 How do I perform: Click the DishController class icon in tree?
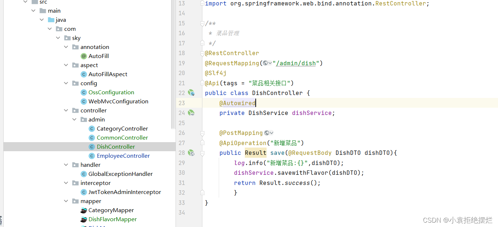[92, 147]
